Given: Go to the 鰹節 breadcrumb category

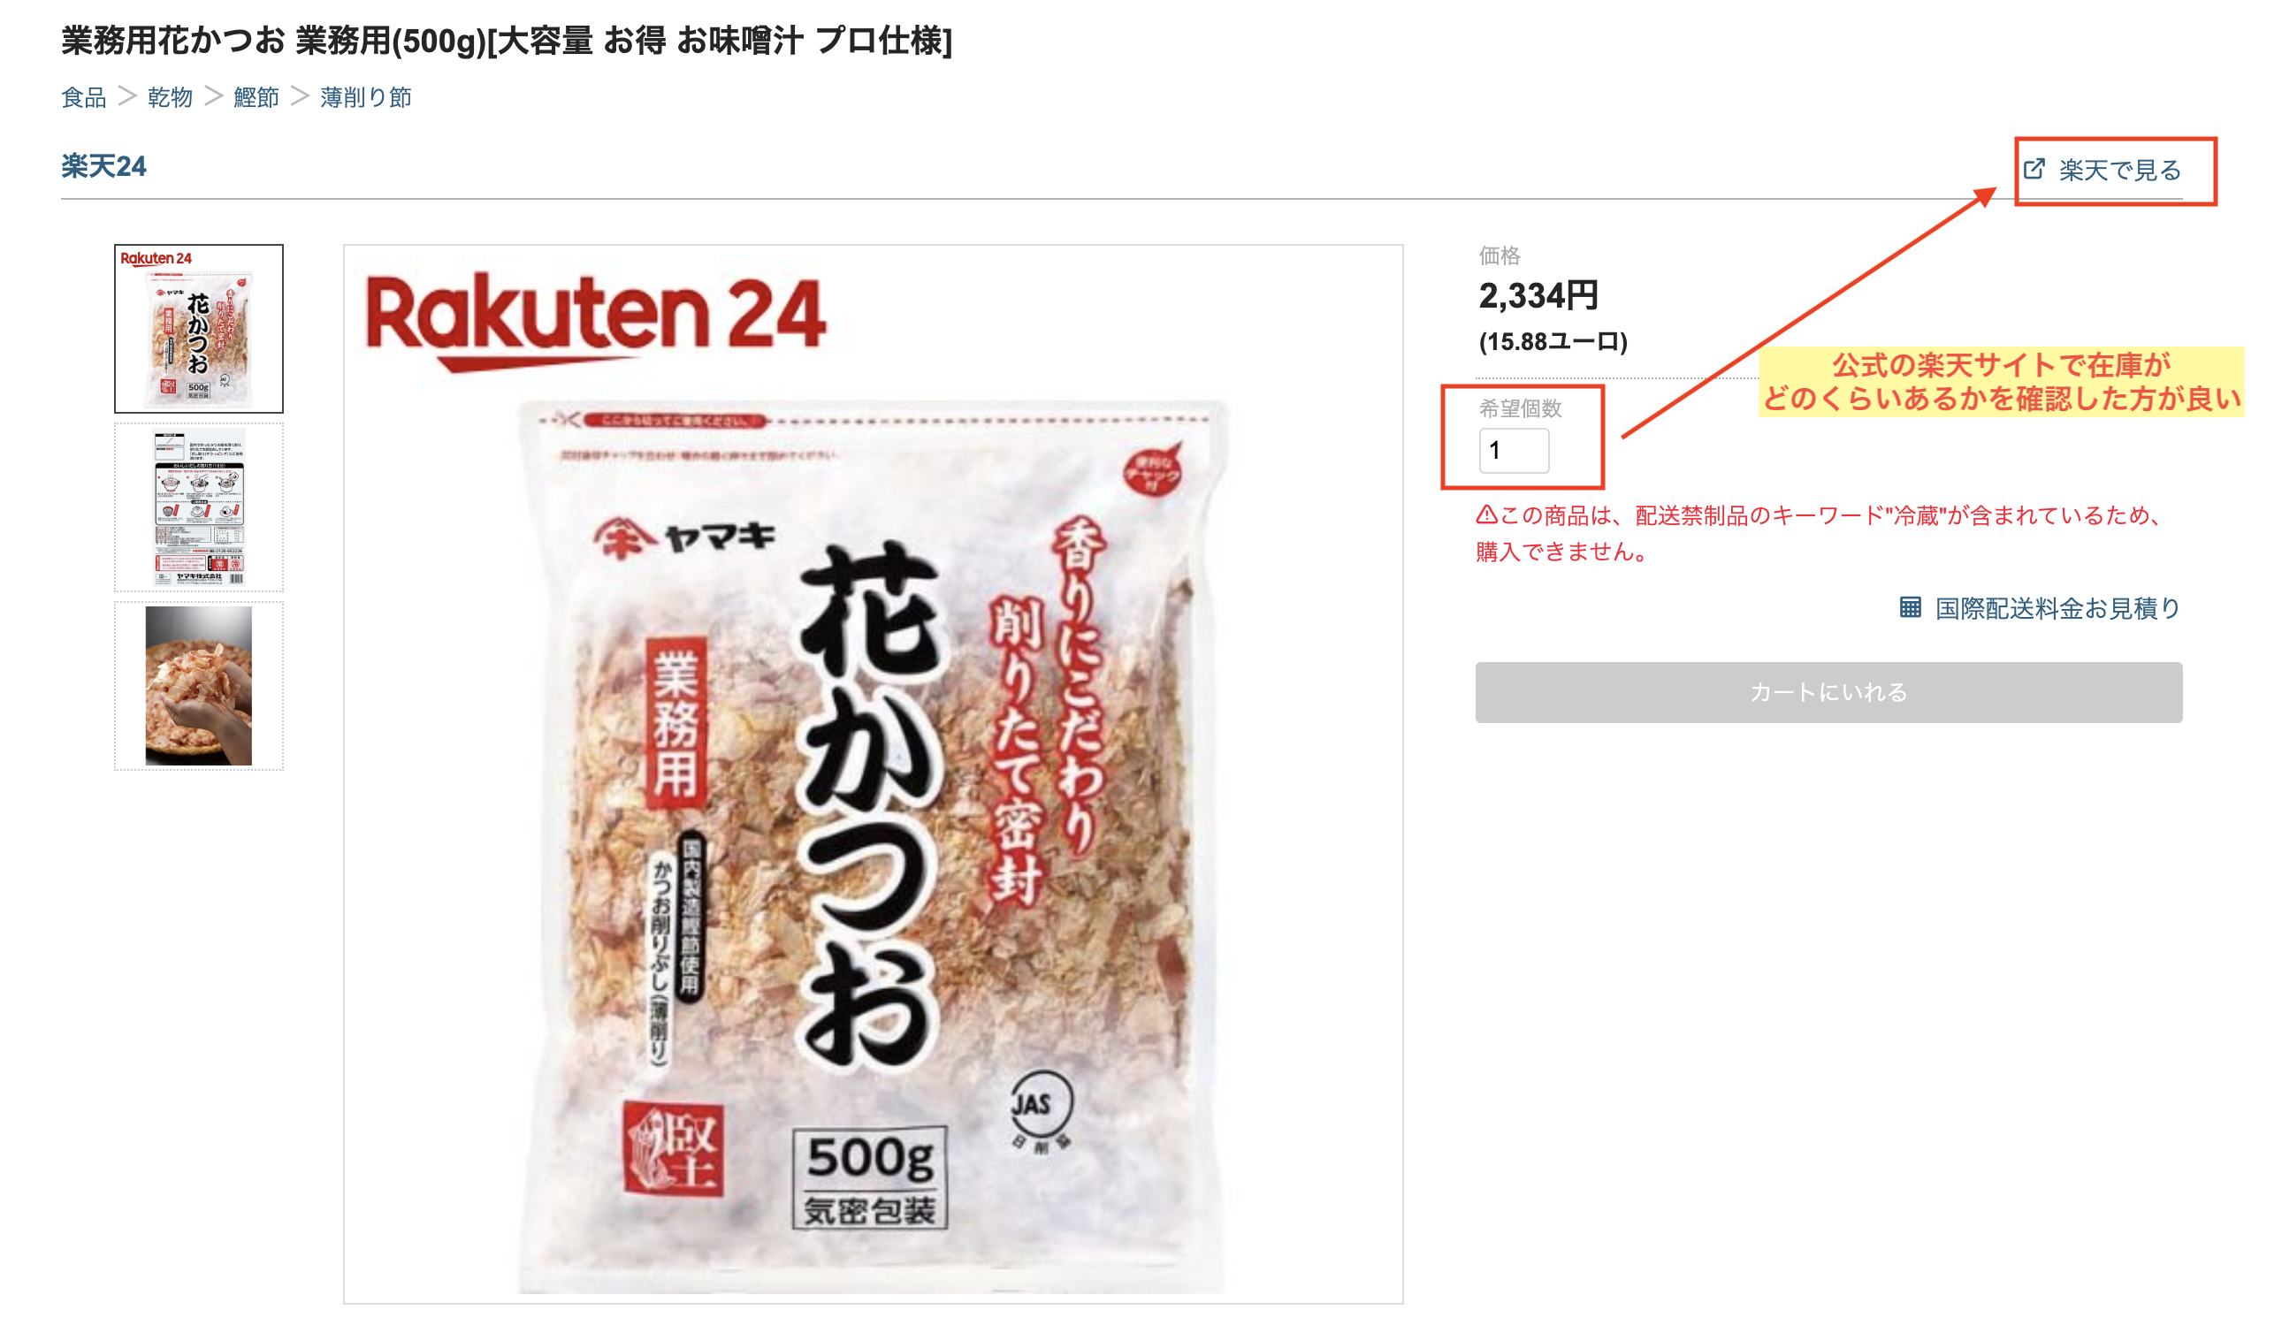Looking at the screenshot, I should [x=256, y=97].
